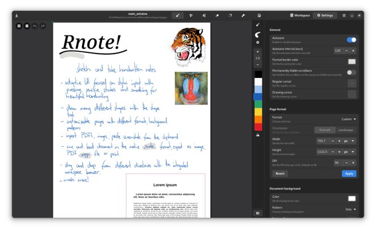Viewport: 376px width, 231px height.
Task: Click the blue Apply button
Action: click(349, 174)
